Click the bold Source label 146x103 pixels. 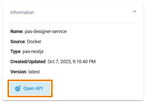click(x=18, y=42)
